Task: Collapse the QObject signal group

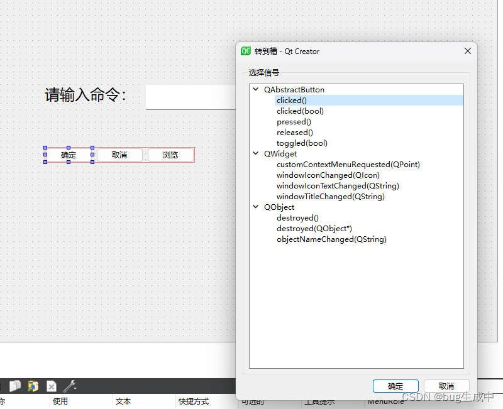Action: [256, 207]
